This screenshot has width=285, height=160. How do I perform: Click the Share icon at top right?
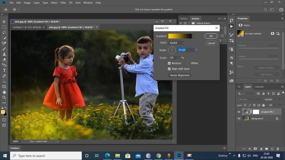[x=281, y=9]
